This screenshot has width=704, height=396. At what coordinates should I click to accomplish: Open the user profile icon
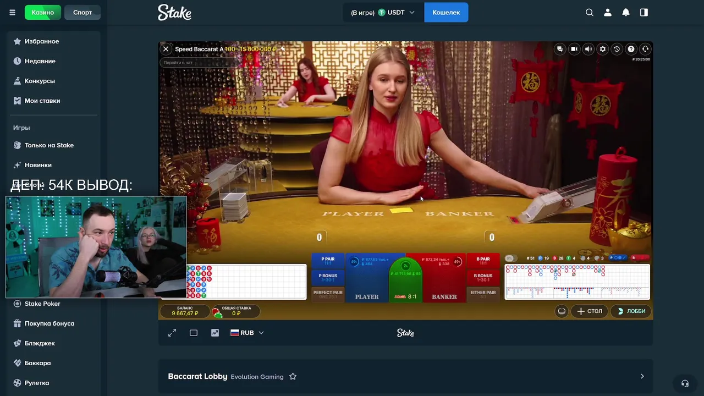pyautogui.click(x=608, y=12)
